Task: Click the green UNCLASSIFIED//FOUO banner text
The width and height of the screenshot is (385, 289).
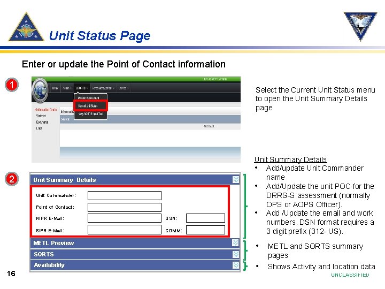Action: point(214,79)
